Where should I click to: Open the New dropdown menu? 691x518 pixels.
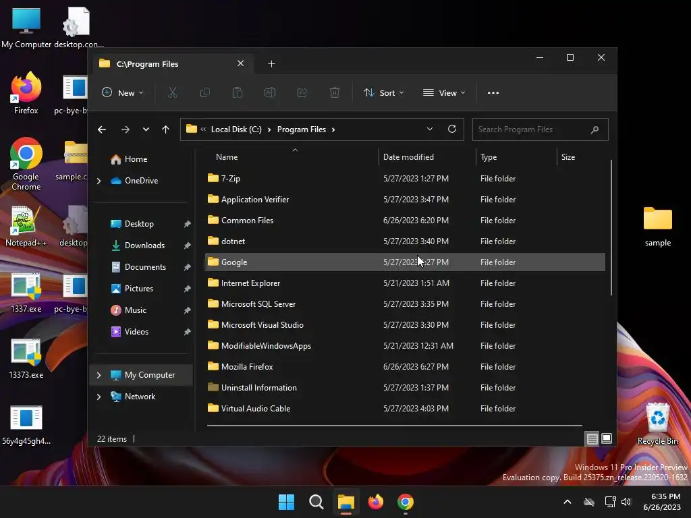click(x=123, y=93)
